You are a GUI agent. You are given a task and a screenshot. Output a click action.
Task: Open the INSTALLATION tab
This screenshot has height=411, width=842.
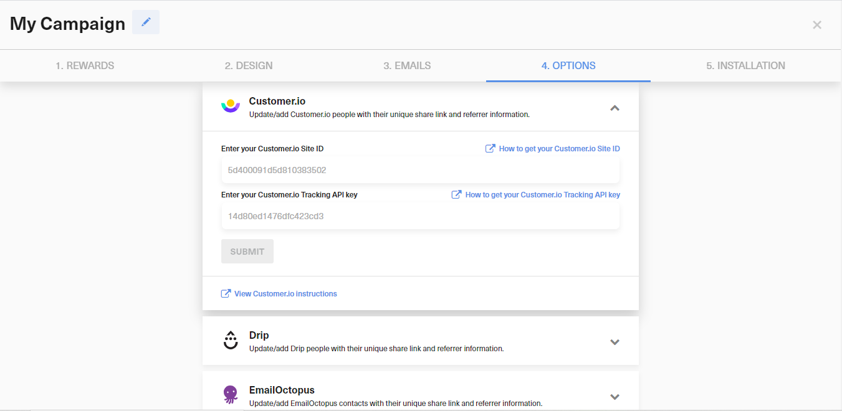(x=745, y=65)
